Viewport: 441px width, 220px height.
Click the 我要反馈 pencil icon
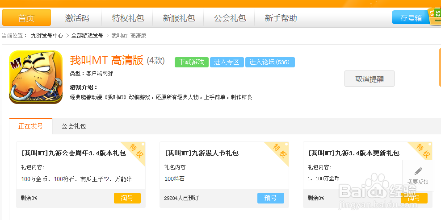coord(418,171)
